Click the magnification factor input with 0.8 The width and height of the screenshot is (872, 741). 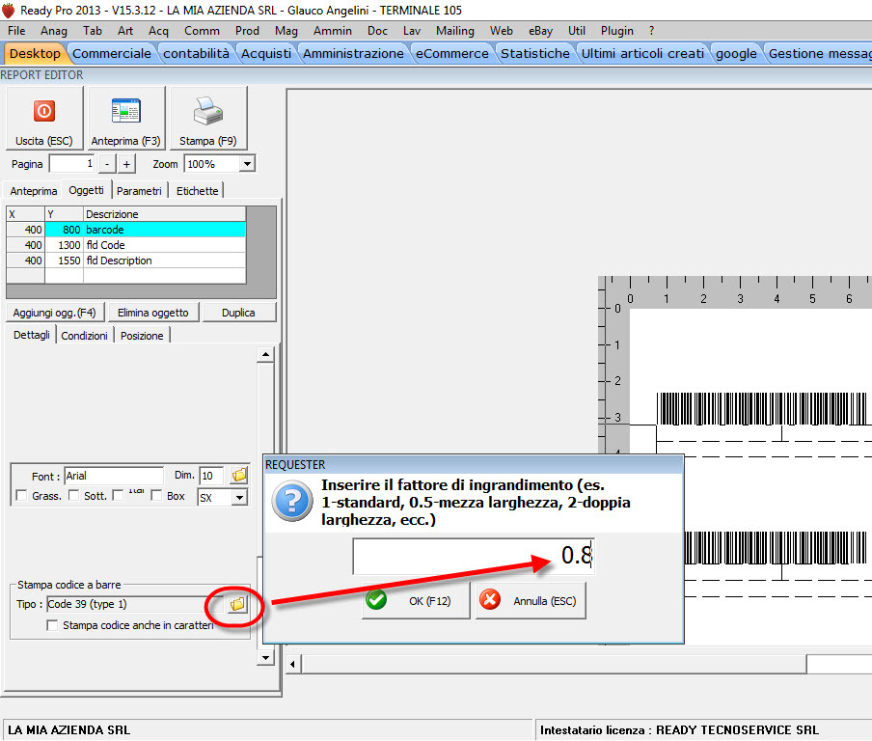pyautogui.click(x=474, y=556)
